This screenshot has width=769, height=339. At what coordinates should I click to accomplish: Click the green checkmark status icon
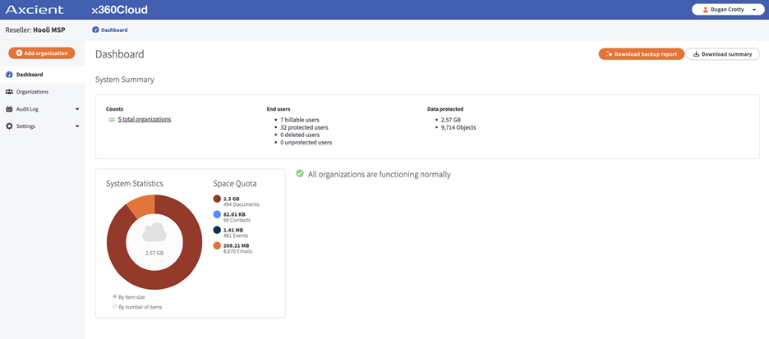point(300,174)
